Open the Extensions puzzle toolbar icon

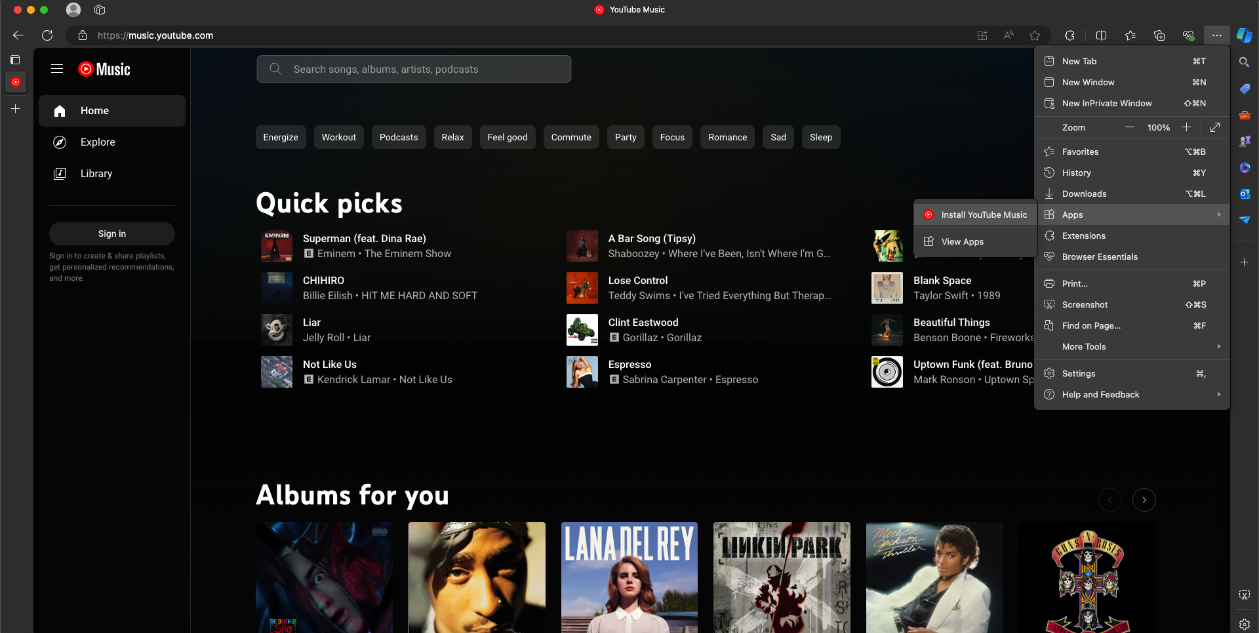tap(1069, 35)
